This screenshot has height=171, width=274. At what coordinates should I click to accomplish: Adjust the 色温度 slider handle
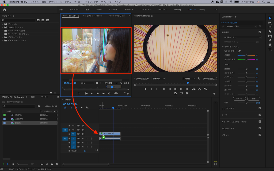click(x=246, y=55)
